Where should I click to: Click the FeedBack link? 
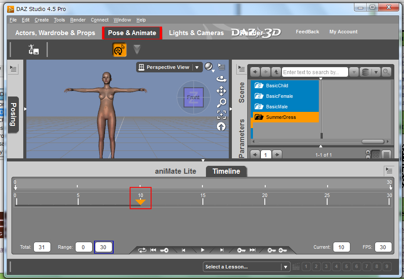[307, 32]
